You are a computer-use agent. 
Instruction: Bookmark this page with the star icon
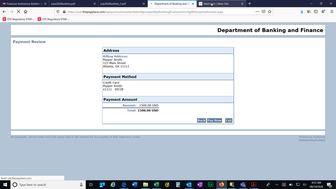pyautogui.click(x=269, y=11)
